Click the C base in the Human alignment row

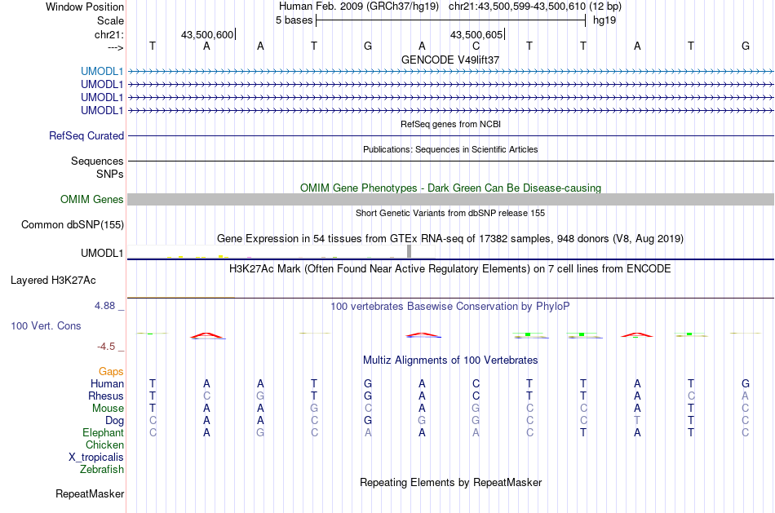tap(476, 383)
